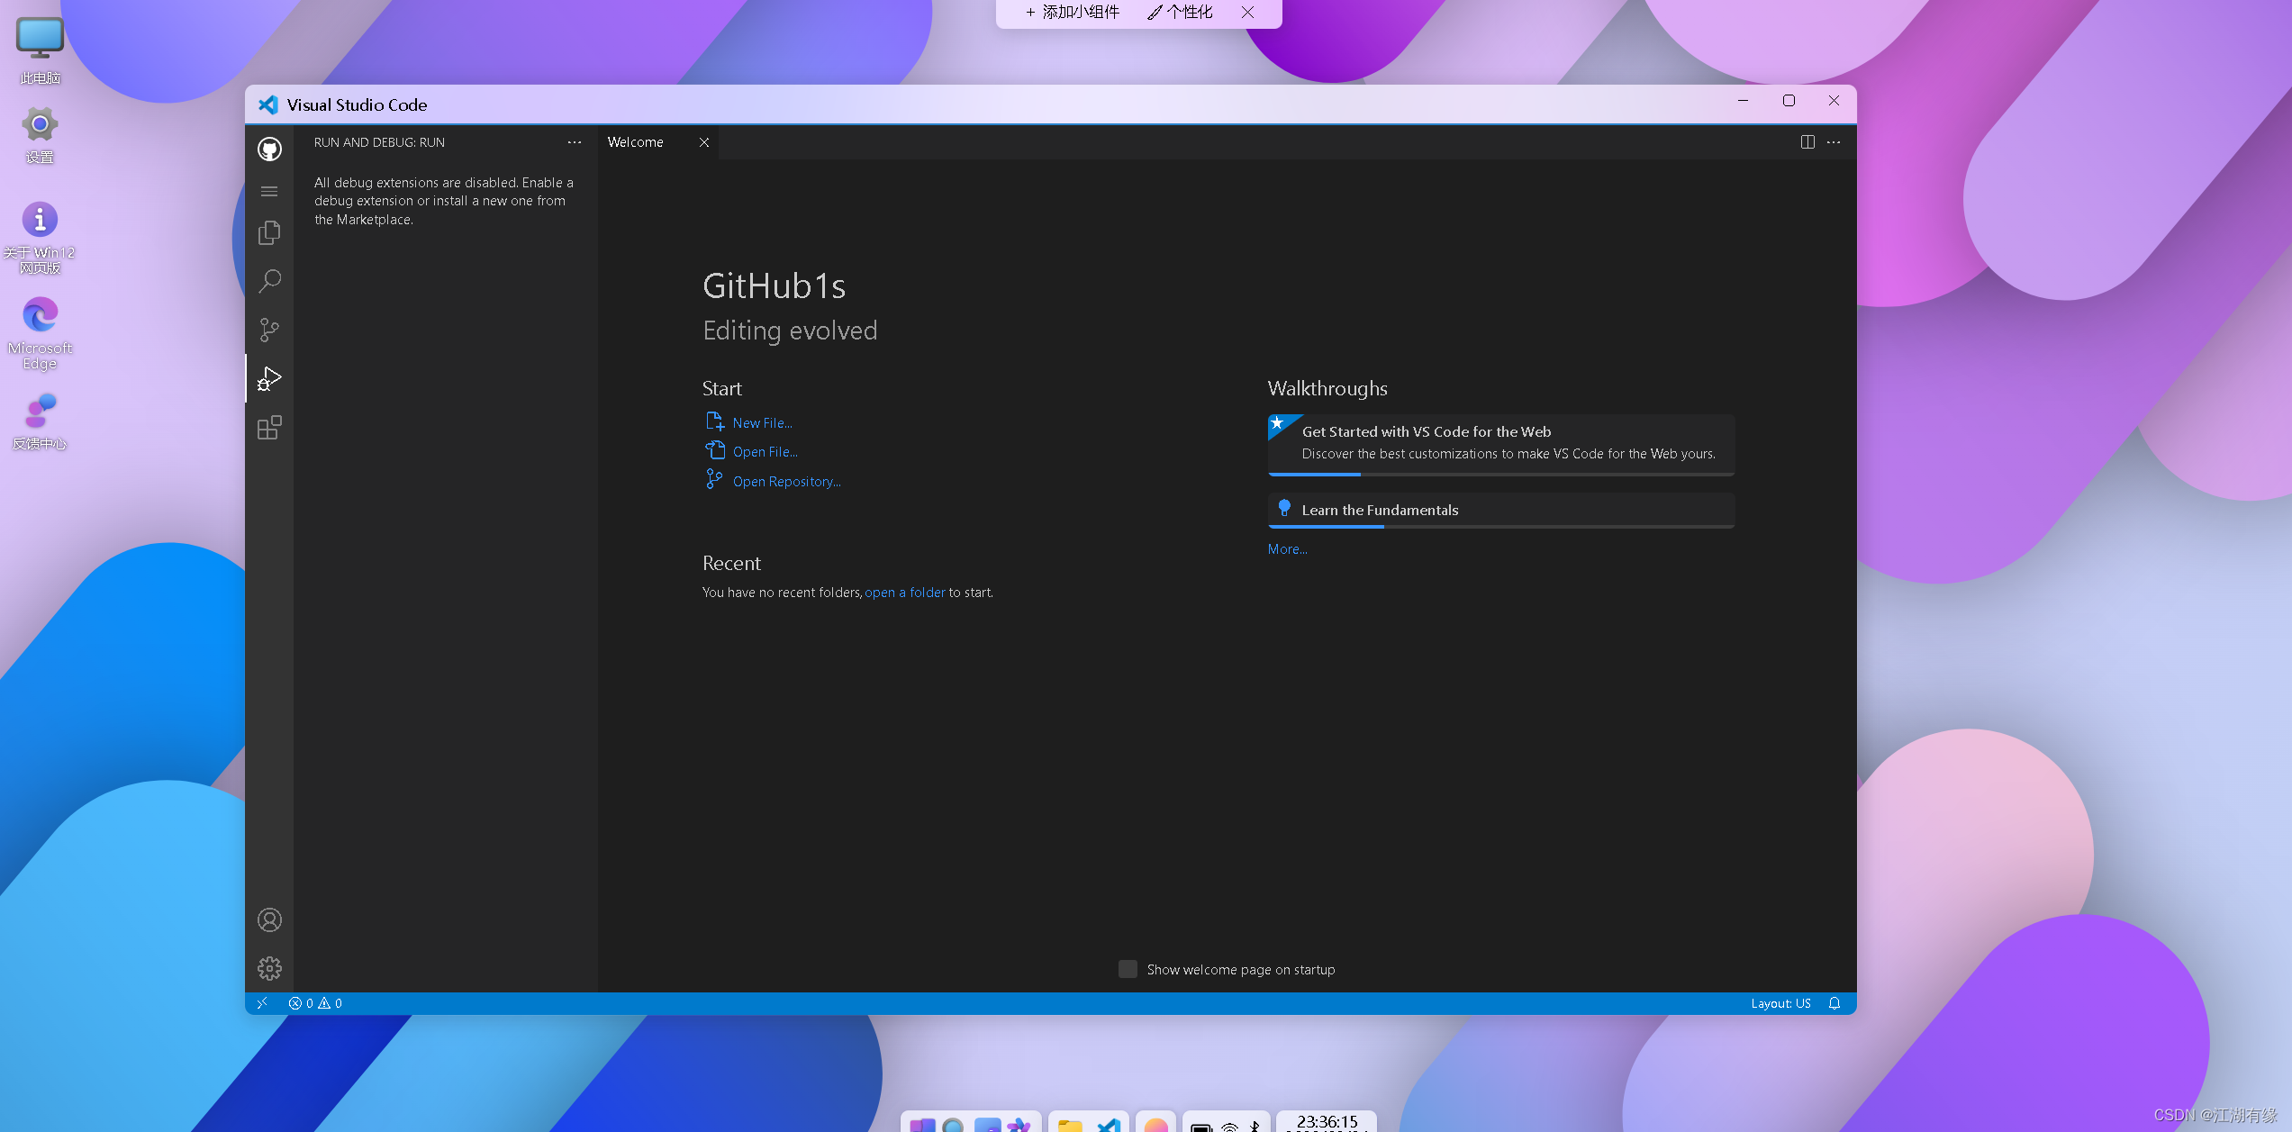2292x1132 pixels.
Task: Open Microsoft Edge desktop icon
Action: tap(40, 333)
